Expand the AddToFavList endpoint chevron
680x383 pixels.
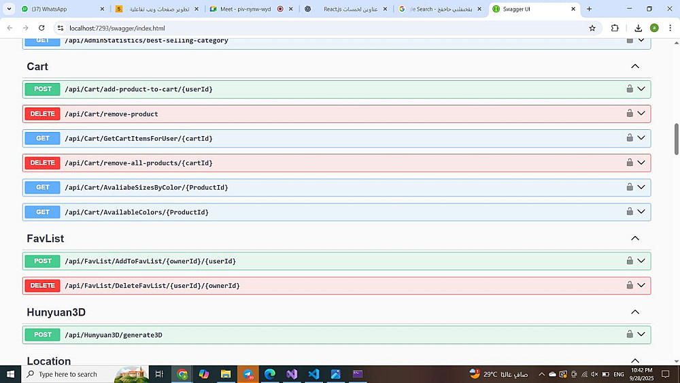tap(641, 261)
